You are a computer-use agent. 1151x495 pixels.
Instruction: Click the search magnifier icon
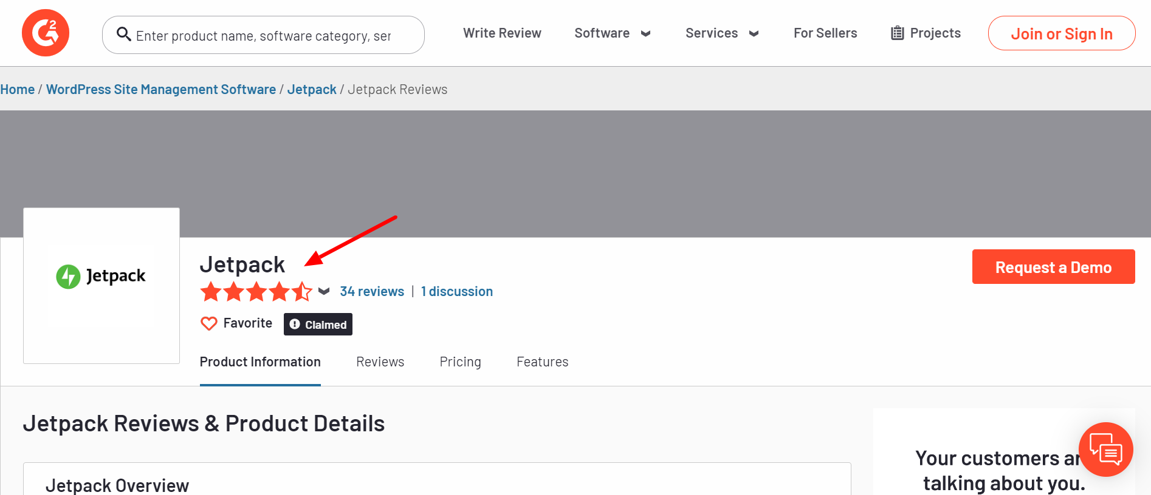[124, 35]
